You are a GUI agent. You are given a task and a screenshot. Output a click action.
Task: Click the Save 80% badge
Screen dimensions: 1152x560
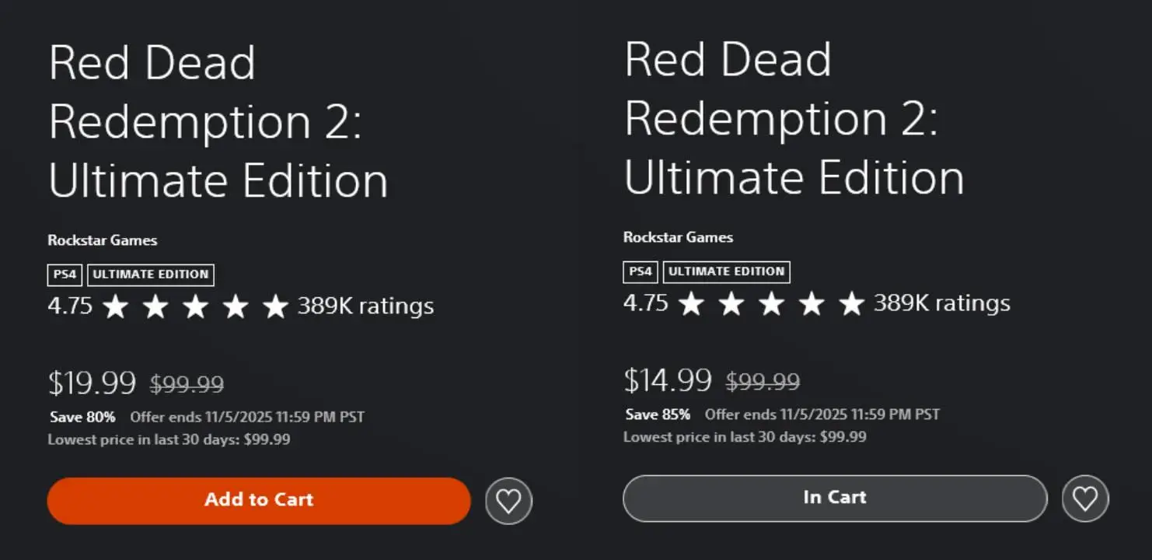(81, 417)
